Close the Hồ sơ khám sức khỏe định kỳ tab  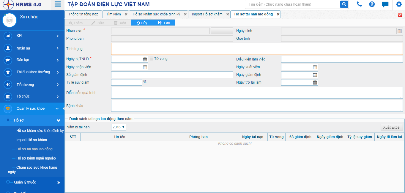click(185, 14)
